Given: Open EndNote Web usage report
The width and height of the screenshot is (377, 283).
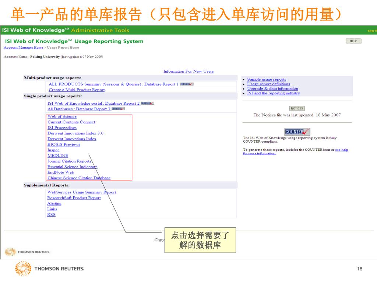Looking at the screenshot, I should (61, 172).
